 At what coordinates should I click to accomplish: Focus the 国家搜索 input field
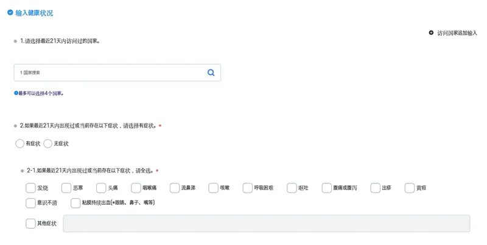117,73
